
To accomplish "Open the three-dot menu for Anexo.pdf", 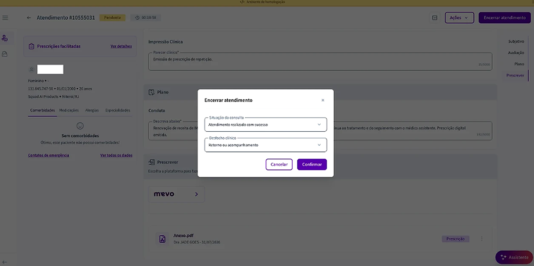I will [x=482, y=239].
